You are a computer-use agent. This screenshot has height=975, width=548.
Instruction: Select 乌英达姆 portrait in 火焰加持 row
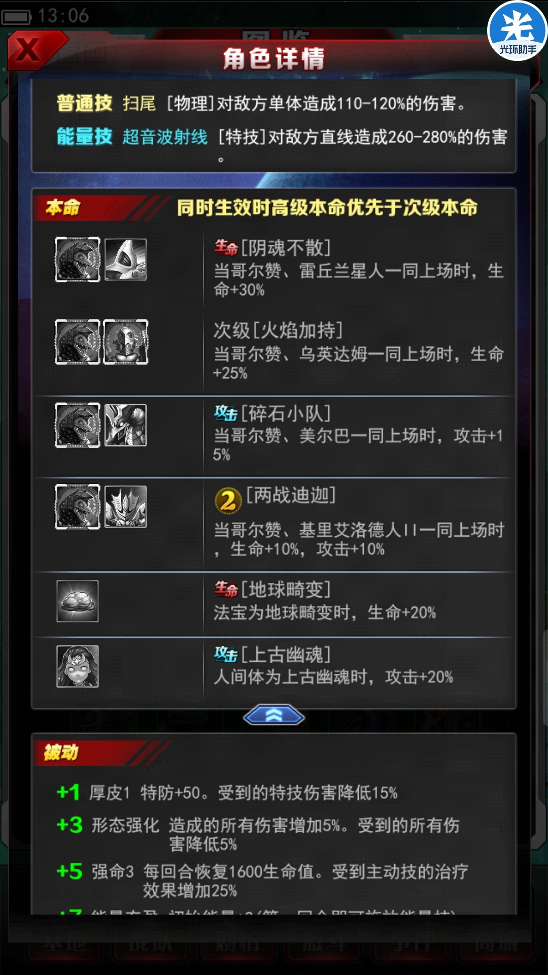126,342
